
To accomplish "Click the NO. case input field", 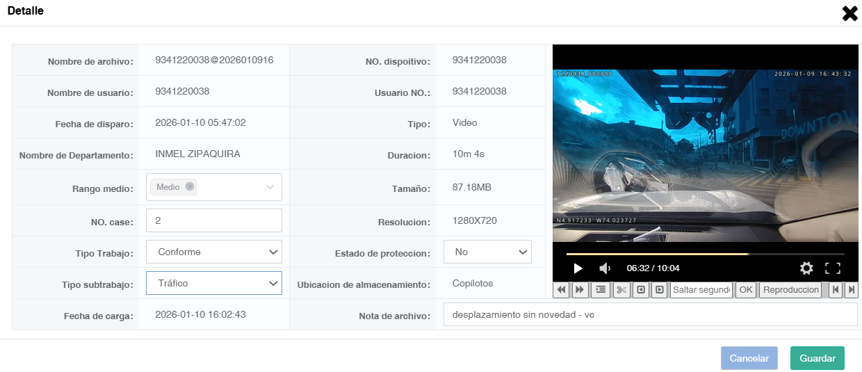I will (214, 220).
